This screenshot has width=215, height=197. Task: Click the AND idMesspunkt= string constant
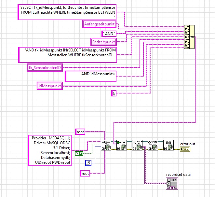coord(90,76)
